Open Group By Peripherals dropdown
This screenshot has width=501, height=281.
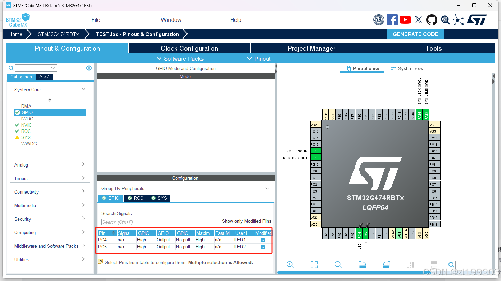pos(185,188)
